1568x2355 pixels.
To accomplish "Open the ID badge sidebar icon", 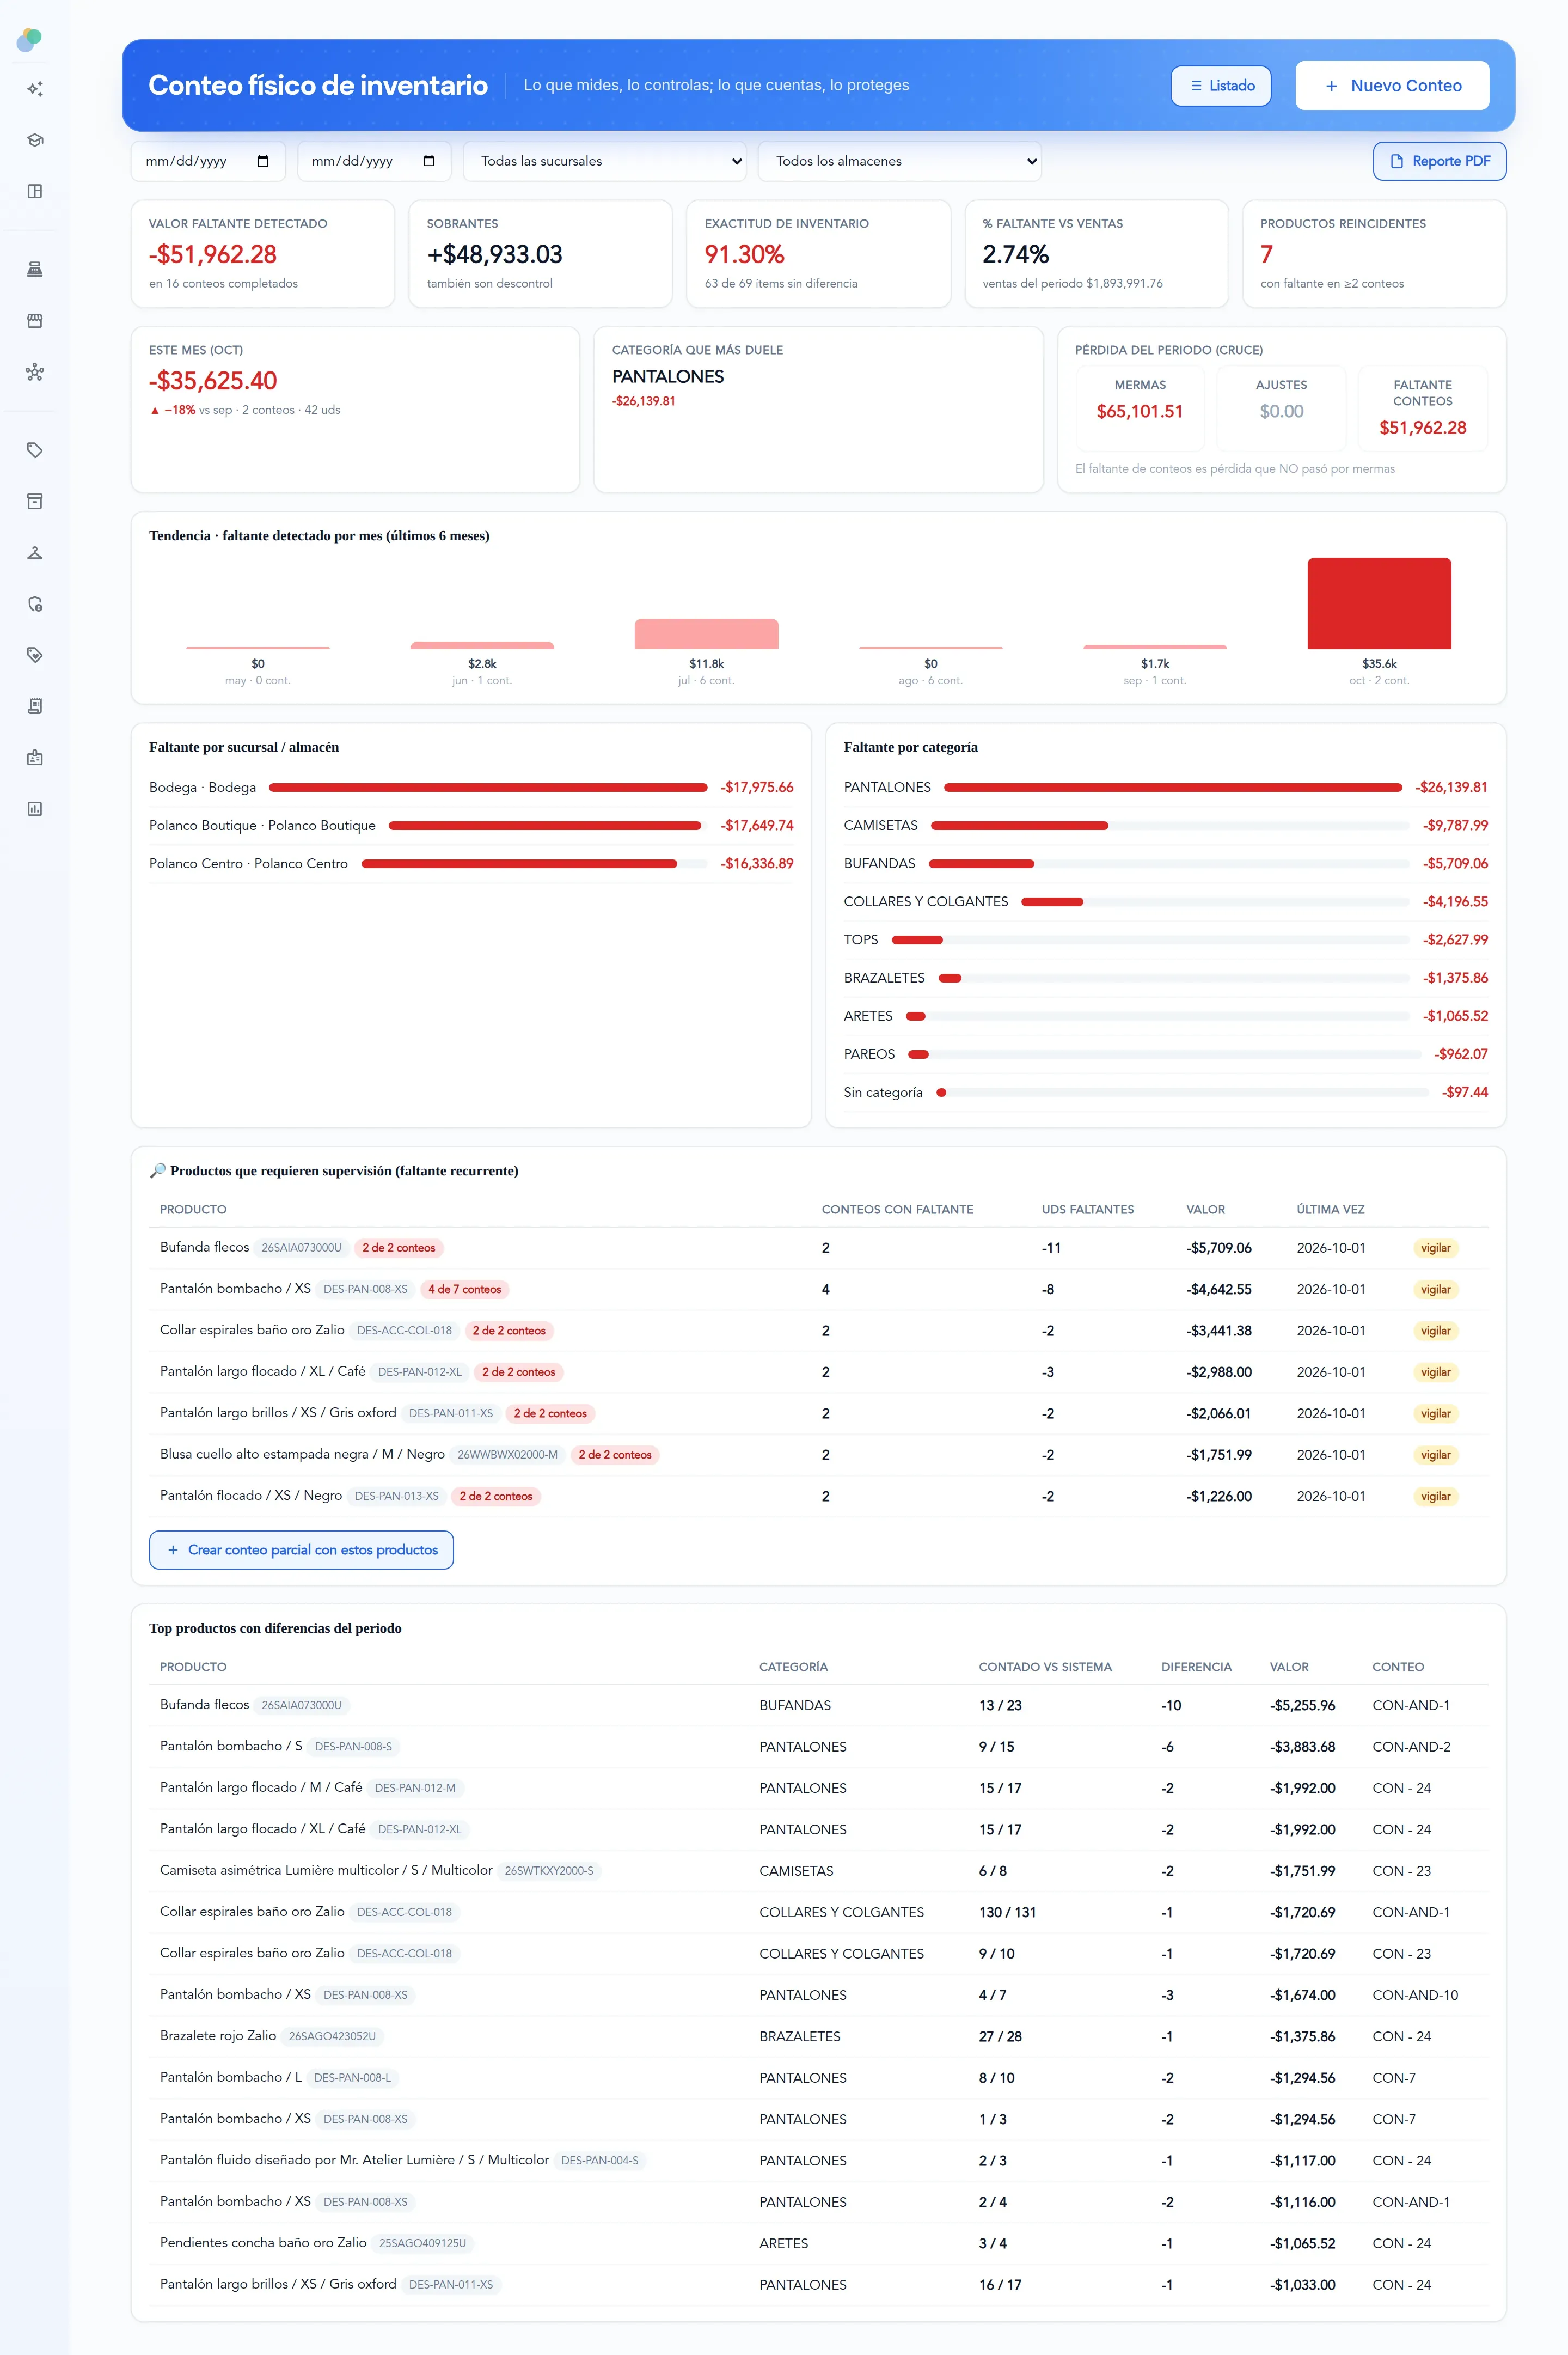I will [x=35, y=758].
